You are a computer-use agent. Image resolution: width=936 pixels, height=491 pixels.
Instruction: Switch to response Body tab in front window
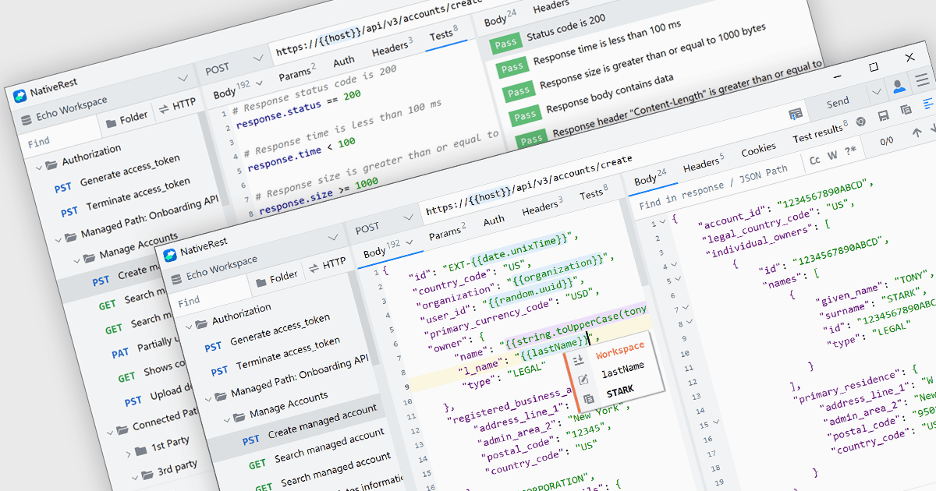click(x=650, y=178)
